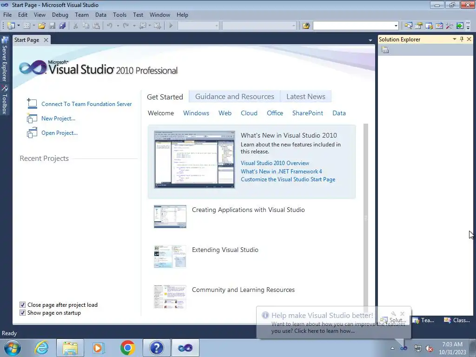Click the Open File folder icon

[41, 26]
